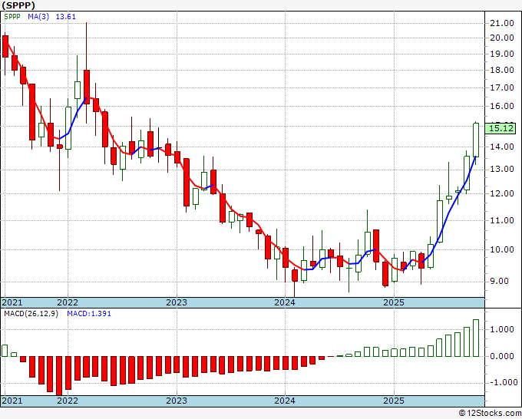Click the MA(3) legend label
This screenshot has height=419, width=522.
click(38, 17)
